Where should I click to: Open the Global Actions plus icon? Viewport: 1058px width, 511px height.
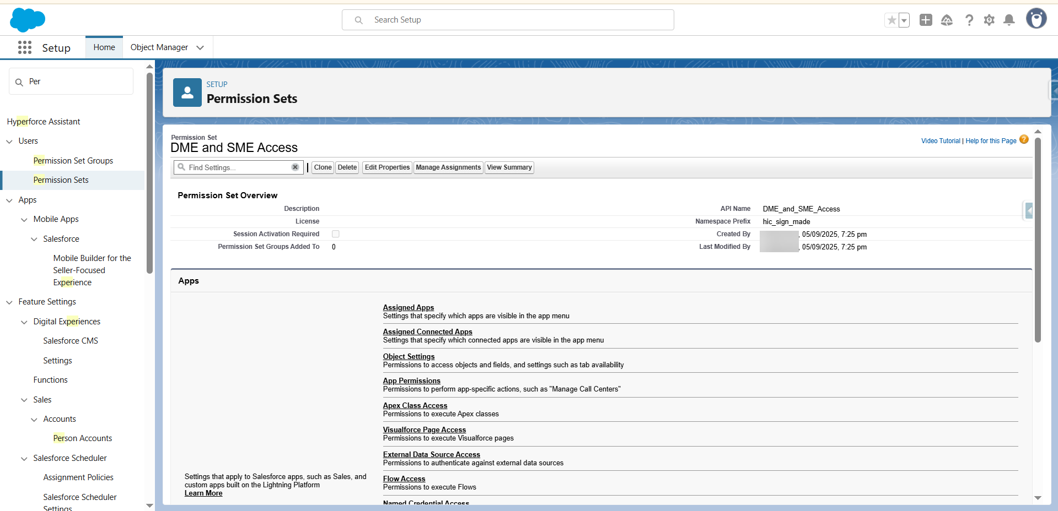pos(926,20)
